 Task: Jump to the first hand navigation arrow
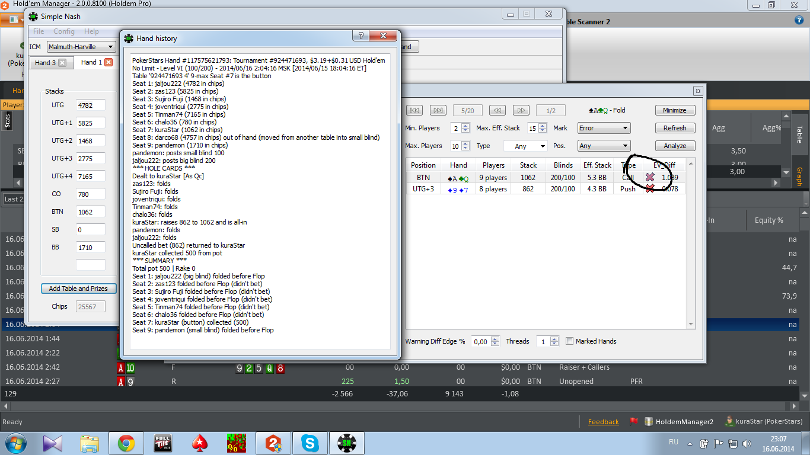tap(415, 110)
